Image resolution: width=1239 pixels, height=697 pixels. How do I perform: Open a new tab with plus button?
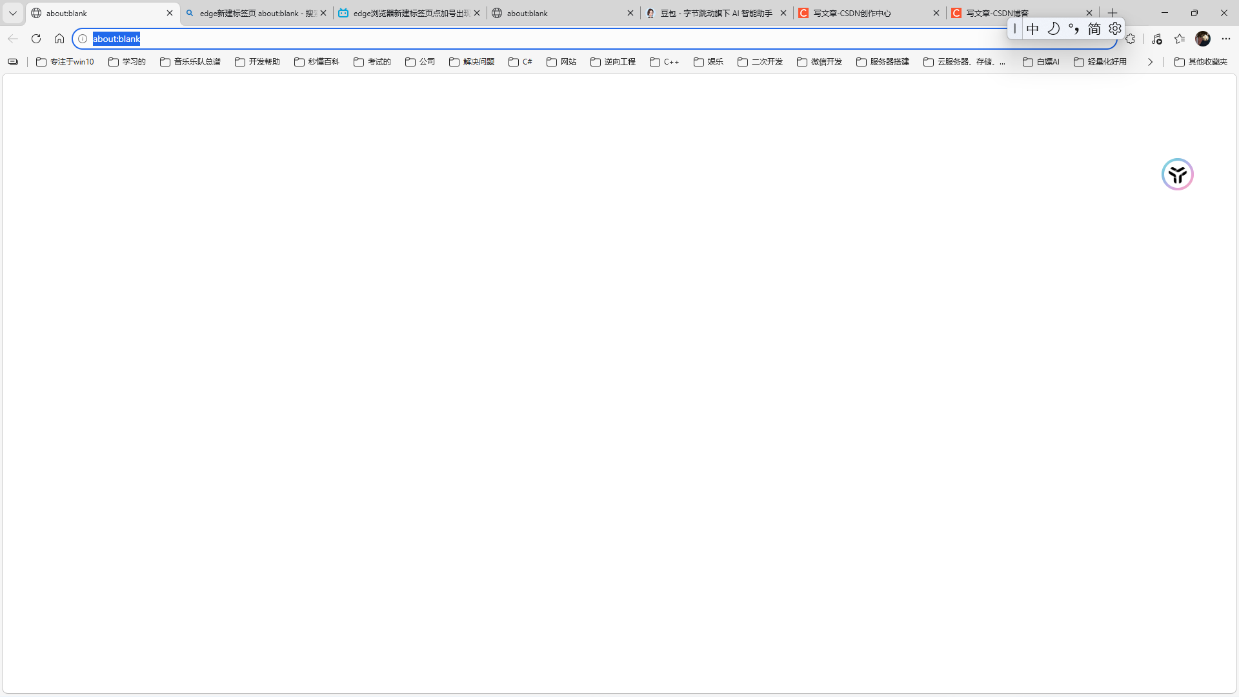click(x=1113, y=13)
